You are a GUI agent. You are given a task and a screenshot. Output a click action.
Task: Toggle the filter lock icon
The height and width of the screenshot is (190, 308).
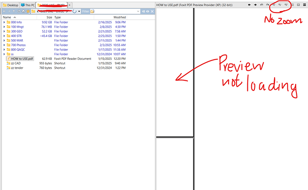(x=92, y=12)
